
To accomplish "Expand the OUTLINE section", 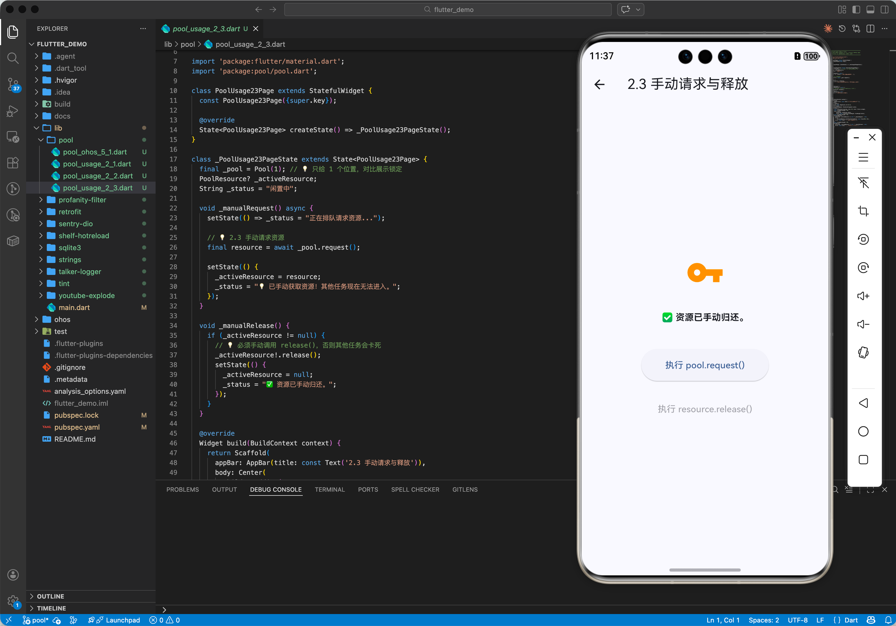I will (x=50, y=596).
